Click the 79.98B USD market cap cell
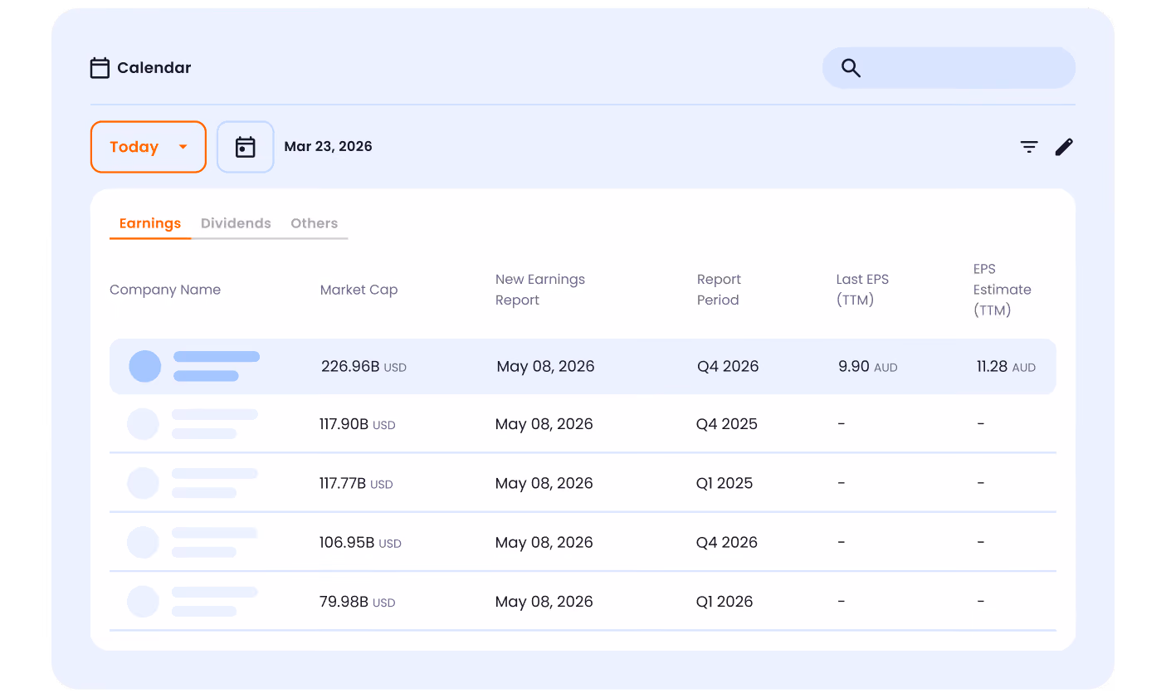 point(357,602)
